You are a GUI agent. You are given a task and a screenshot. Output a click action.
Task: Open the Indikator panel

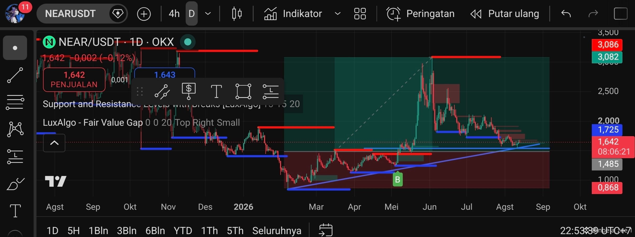pyautogui.click(x=293, y=14)
